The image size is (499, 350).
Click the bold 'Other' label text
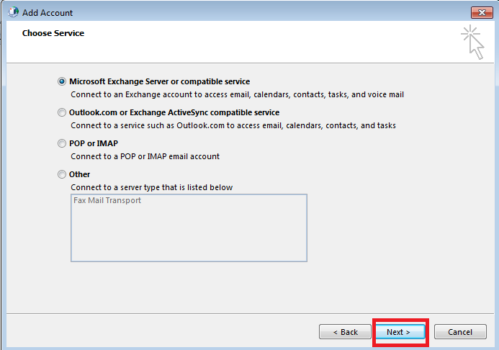pyautogui.click(x=79, y=174)
